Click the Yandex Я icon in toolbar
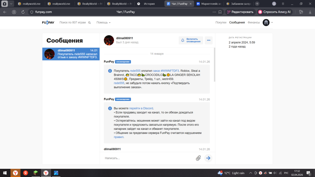 (14, 12)
